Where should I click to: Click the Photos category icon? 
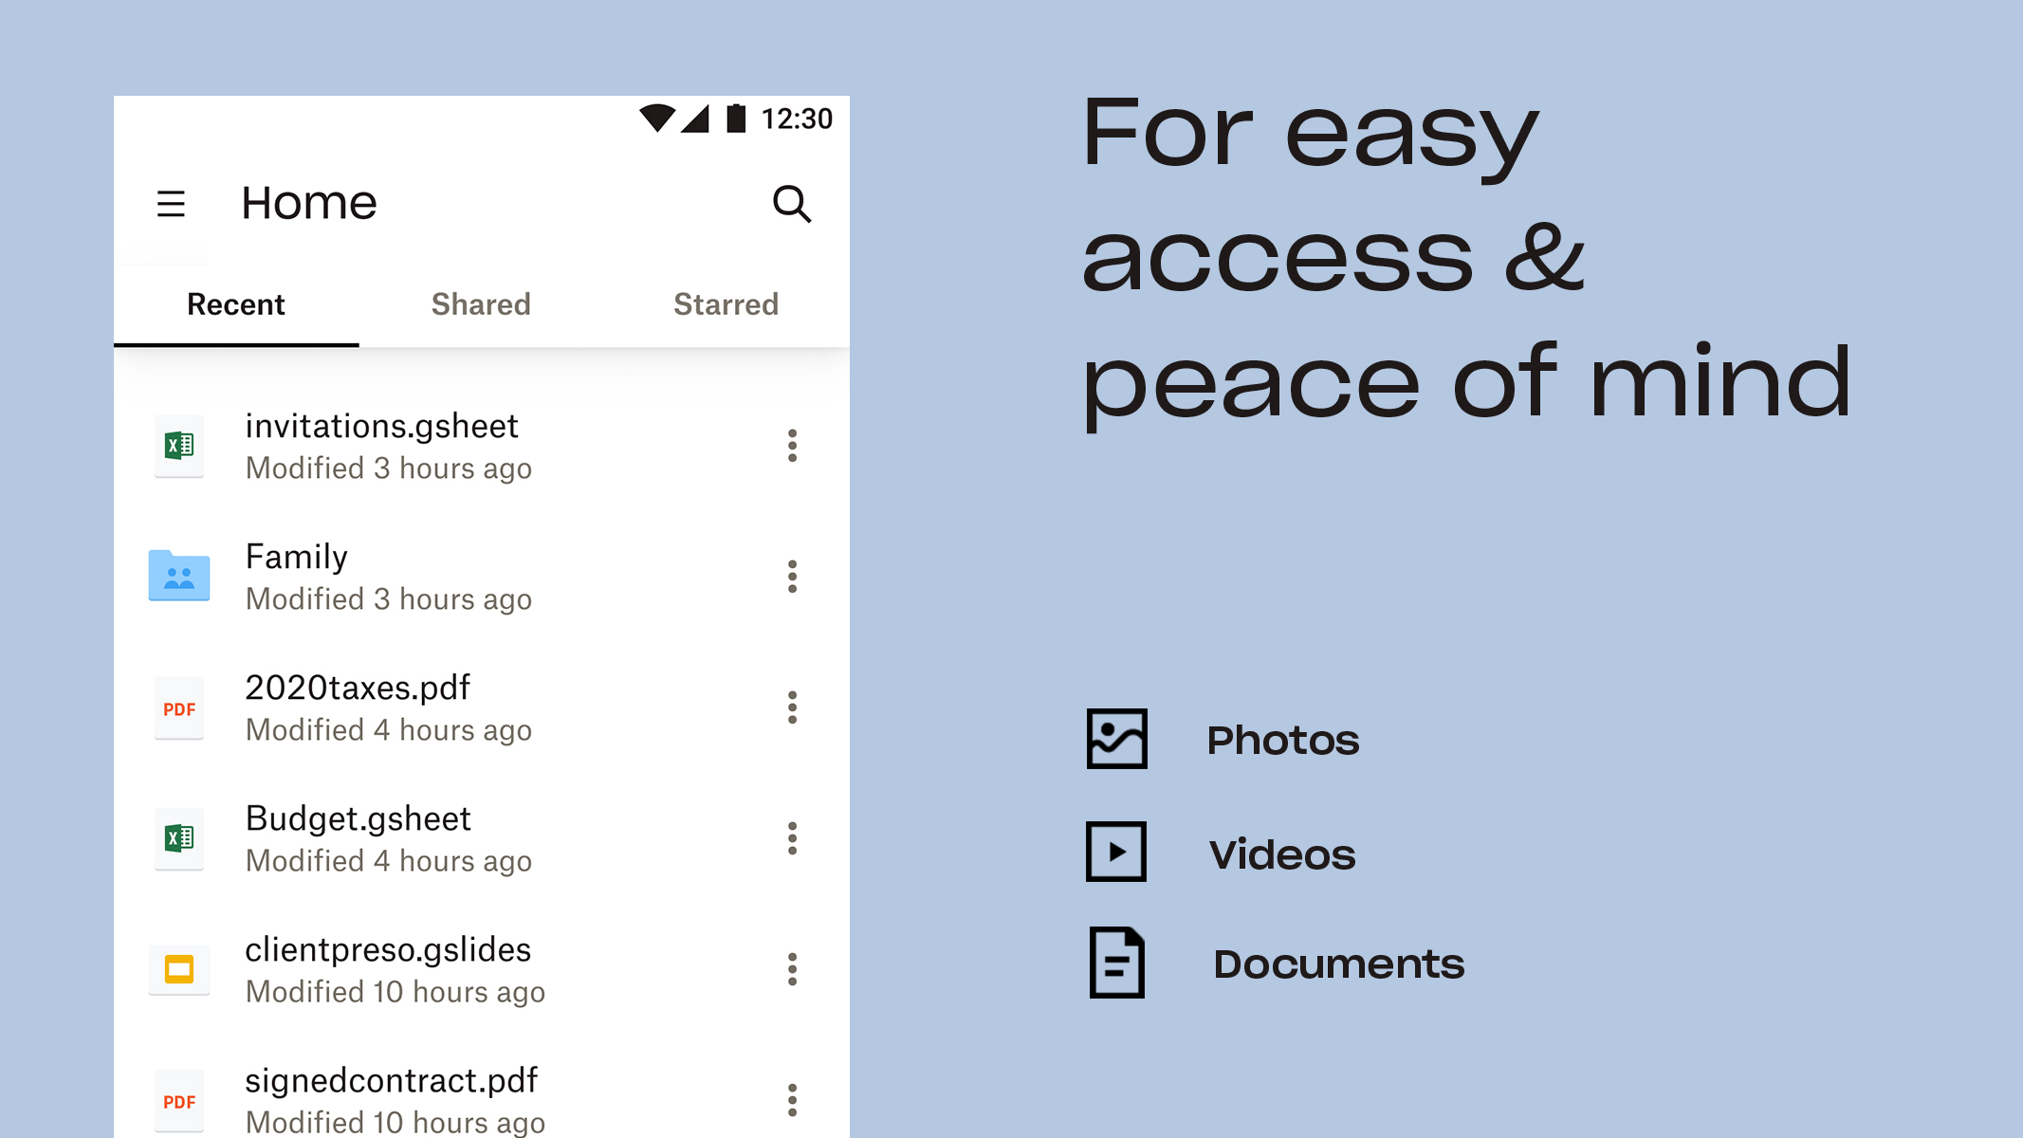click(1115, 738)
